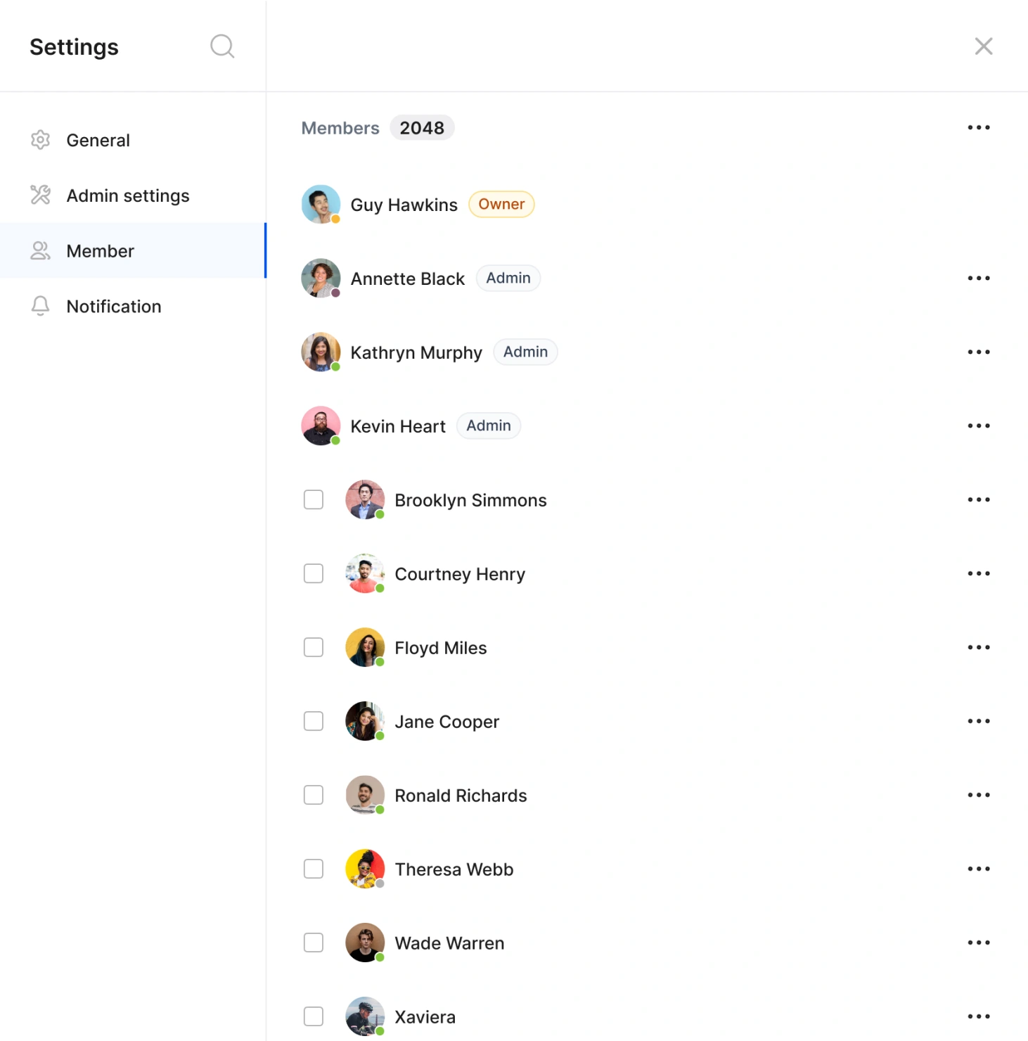Image resolution: width=1028 pixels, height=1041 pixels.
Task: Enable the Theresa Webb checkbox
Action: tap(314, 869)
